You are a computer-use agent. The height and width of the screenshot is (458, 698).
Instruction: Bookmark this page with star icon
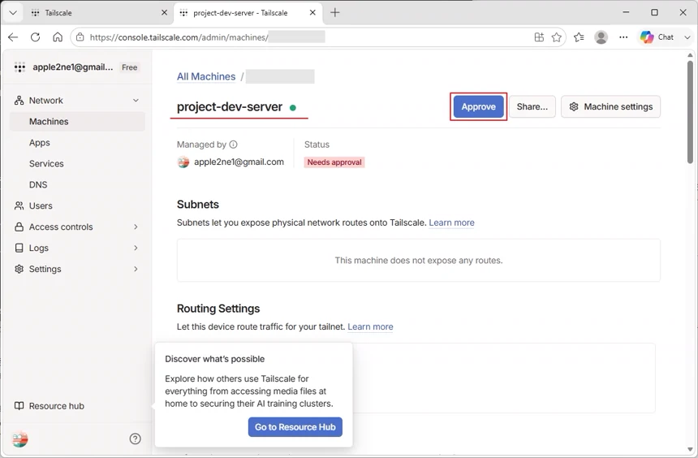[x=557, y=37]
